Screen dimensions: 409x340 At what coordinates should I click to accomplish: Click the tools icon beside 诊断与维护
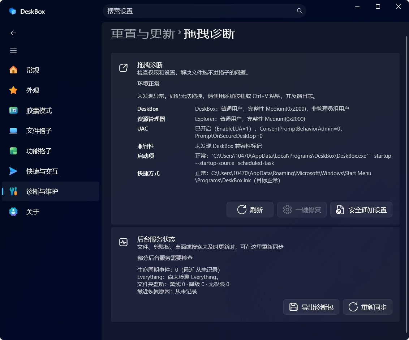click(13, 191)
